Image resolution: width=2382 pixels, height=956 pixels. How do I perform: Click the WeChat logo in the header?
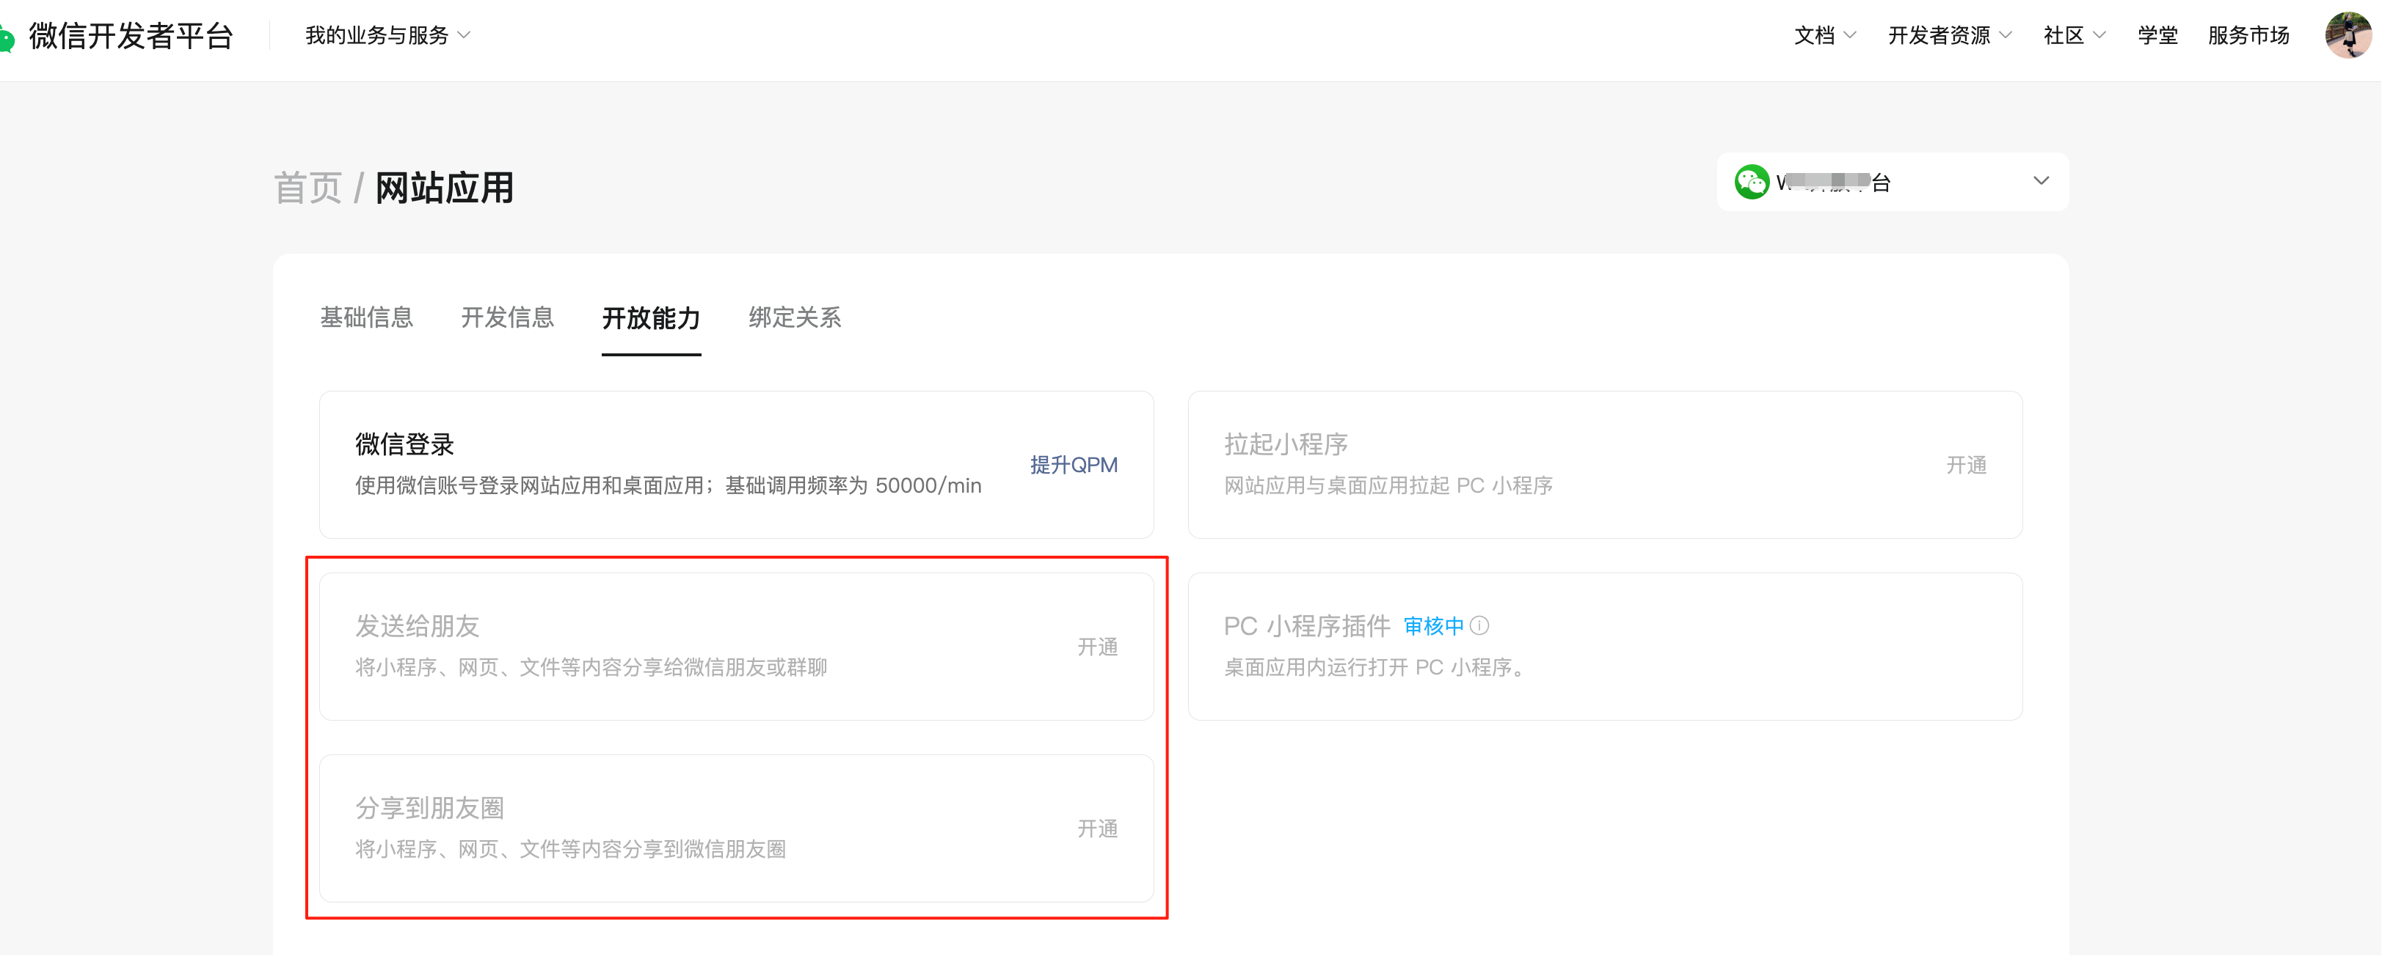(7, 39)
